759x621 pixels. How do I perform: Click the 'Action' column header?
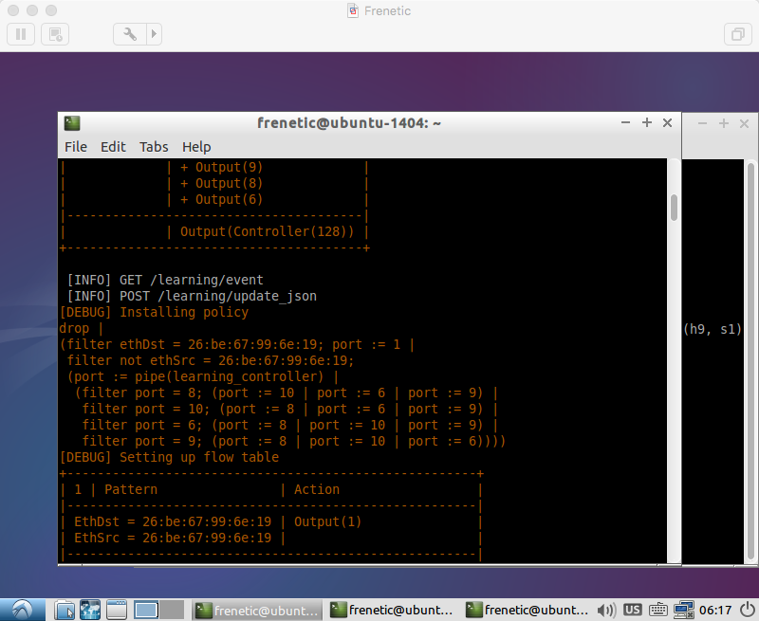(317, 489)
